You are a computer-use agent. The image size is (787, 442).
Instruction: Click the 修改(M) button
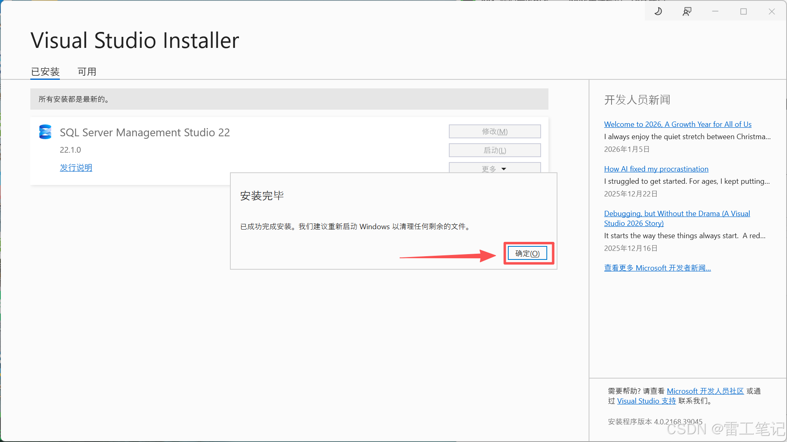494,131
